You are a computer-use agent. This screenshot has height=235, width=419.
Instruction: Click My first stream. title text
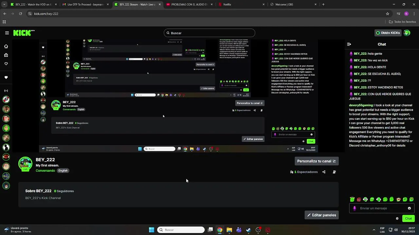point(47,165)
